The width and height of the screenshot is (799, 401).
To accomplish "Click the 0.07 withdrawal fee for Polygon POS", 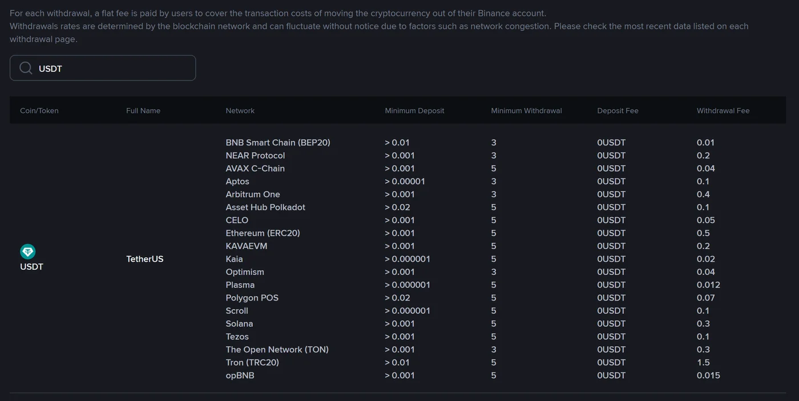I will tap(706, 298).
